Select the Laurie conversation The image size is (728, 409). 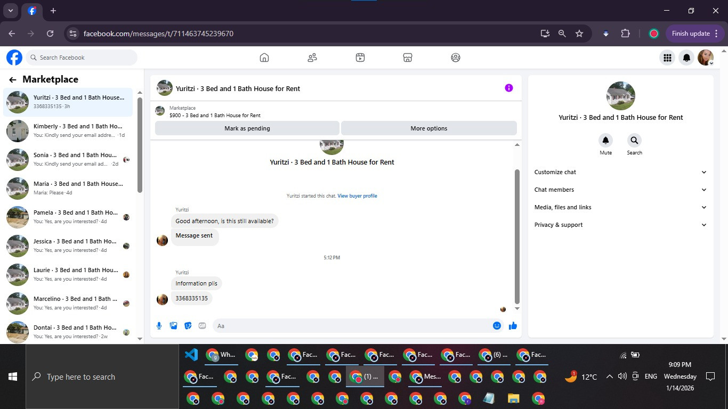coord(68,274)
